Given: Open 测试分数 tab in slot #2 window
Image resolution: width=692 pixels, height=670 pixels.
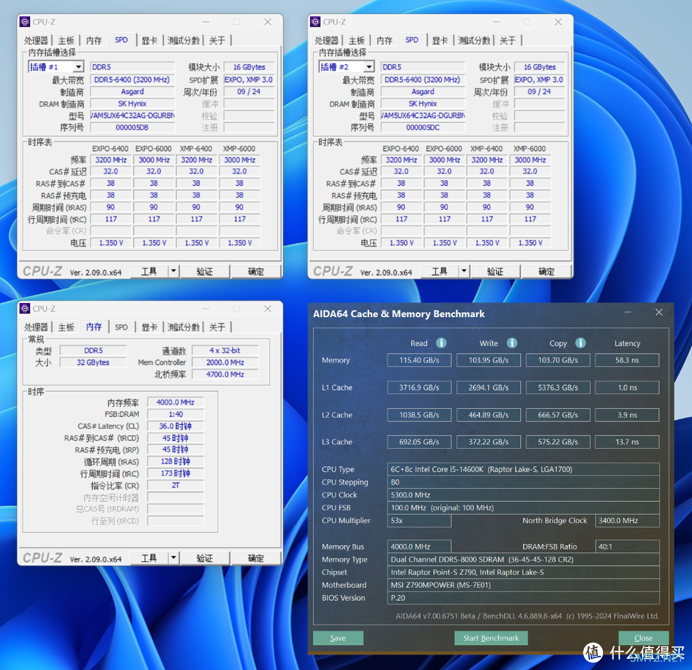Looking at the screenshot, I should click(x=474, y=40).
